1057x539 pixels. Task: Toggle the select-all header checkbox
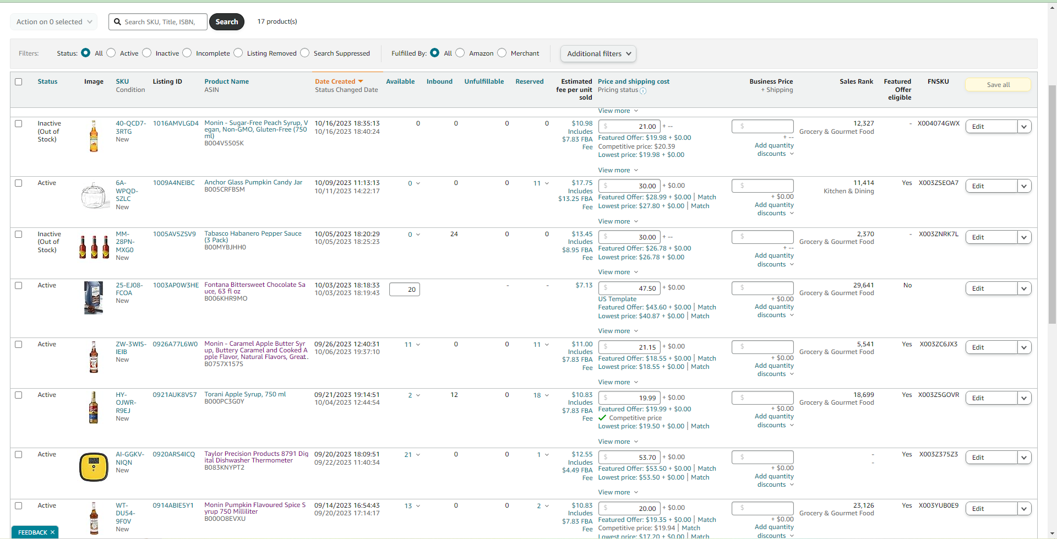click(x=19, y=81)
